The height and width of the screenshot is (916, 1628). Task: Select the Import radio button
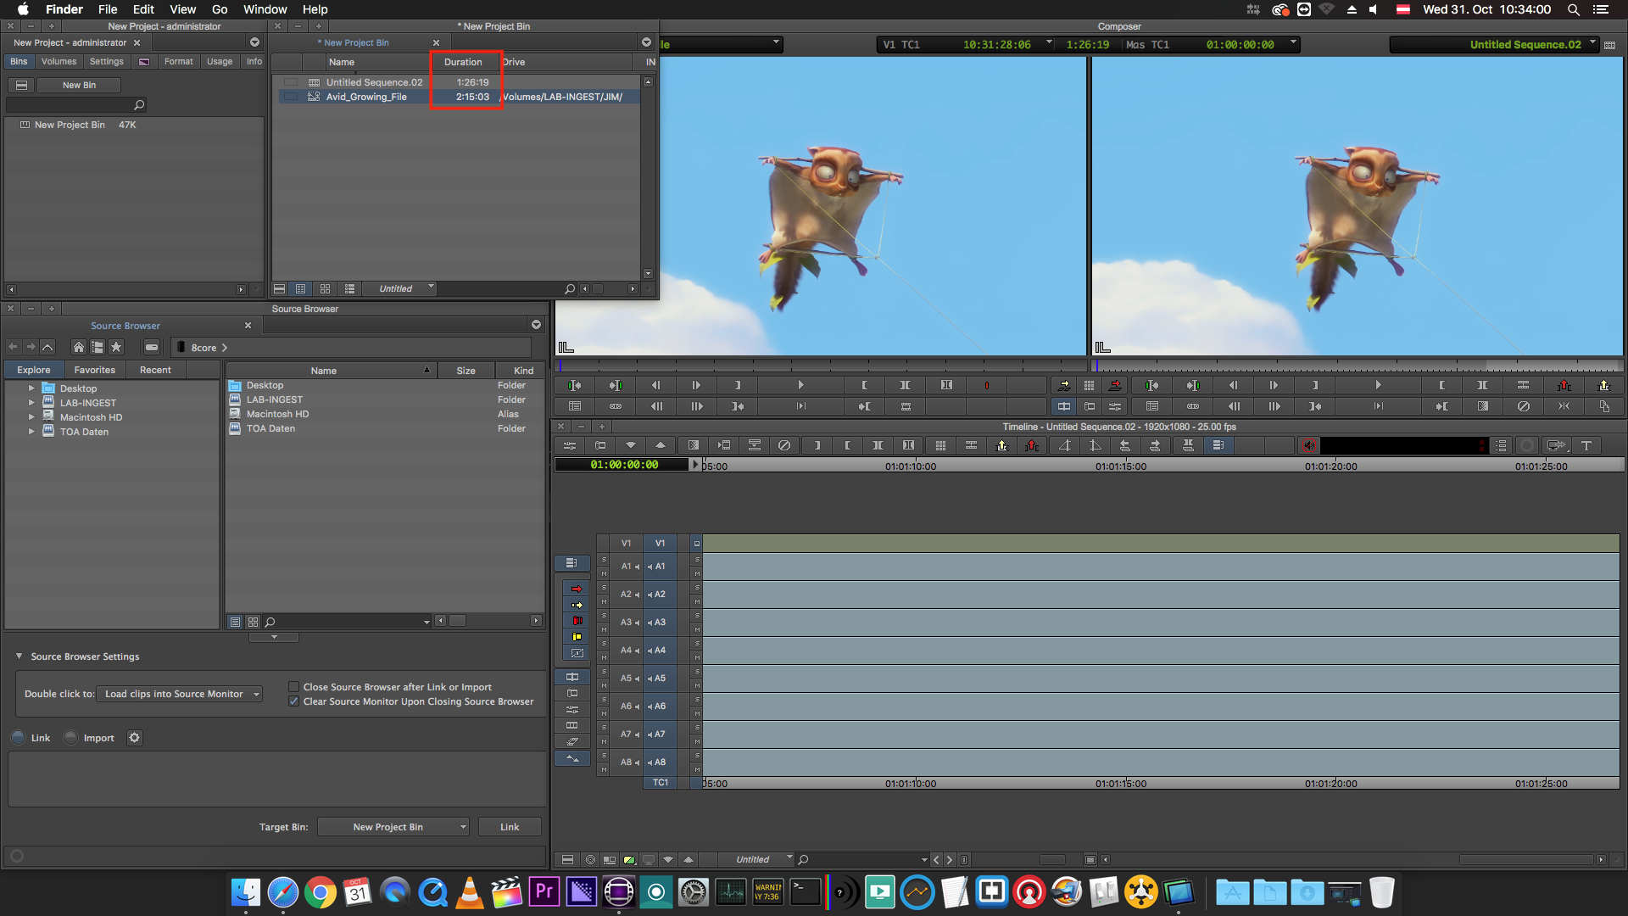[x=70, y=738]
